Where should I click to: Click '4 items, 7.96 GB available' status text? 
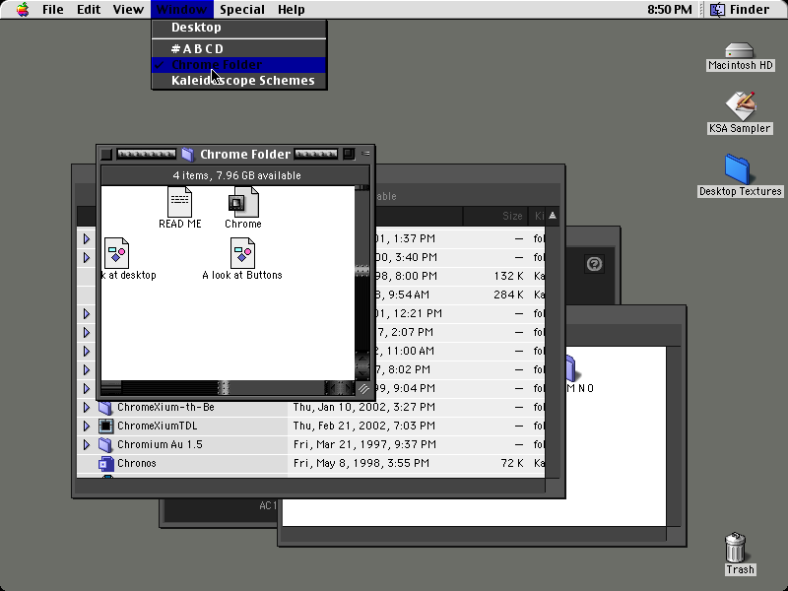(236, 175)
